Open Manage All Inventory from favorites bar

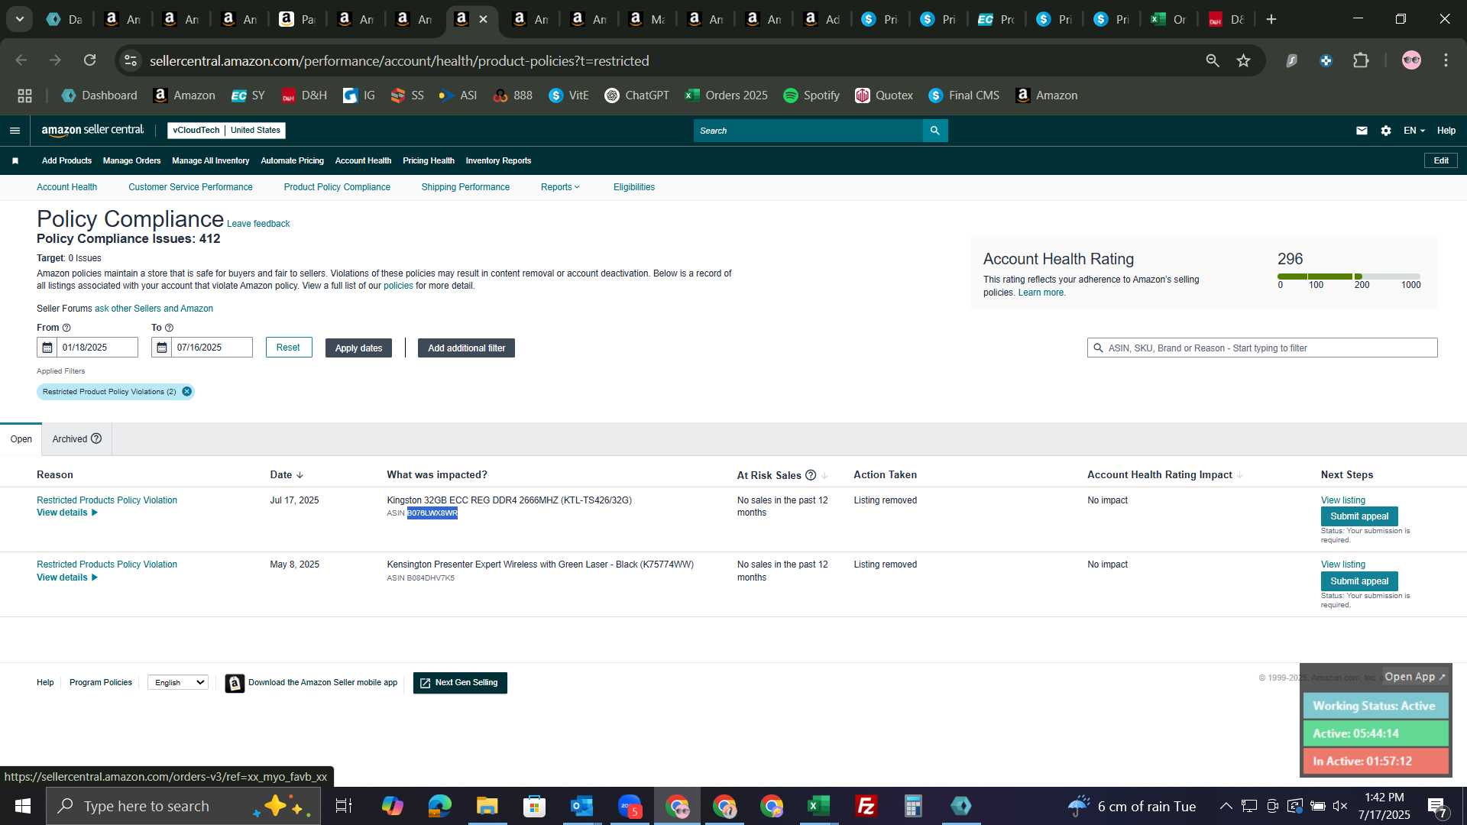tap(211, 160)
